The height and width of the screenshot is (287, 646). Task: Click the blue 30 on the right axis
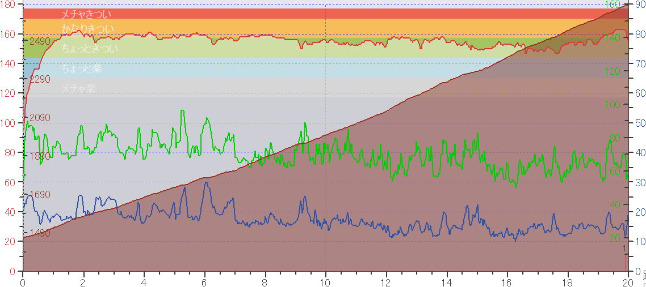(x=640, y=182)
